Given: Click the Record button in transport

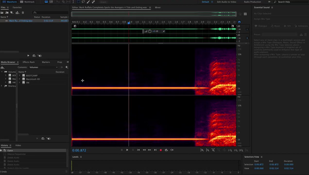Looking at the screenshot, I should 161,150.
